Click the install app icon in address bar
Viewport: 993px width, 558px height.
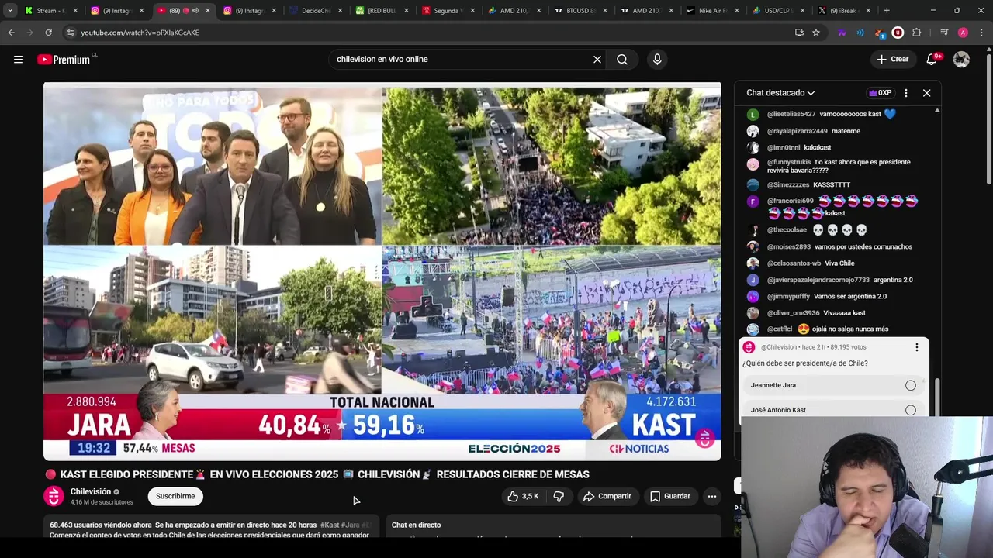[799, 33]
